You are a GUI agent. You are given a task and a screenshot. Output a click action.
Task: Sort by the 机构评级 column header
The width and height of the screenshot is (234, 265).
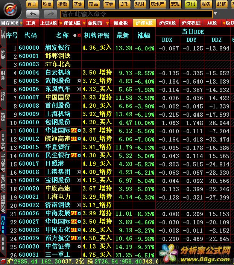pyautogui.click(x=97, y=35)
